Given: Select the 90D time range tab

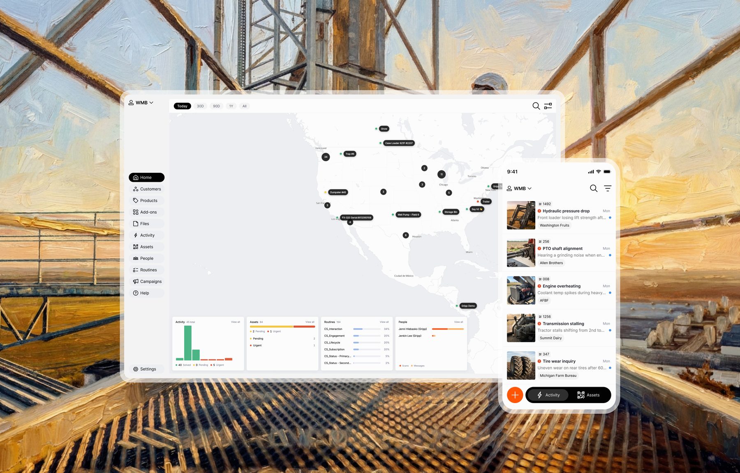Looking at the screenshot, I should coord(216,106).
